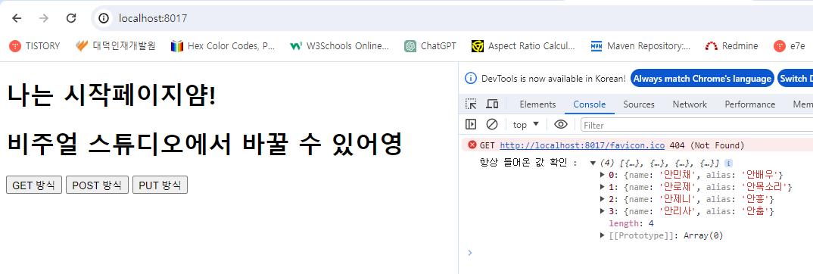813x274 pixels.
Task: Click the console Filter input field
Action: coord(697,125)
